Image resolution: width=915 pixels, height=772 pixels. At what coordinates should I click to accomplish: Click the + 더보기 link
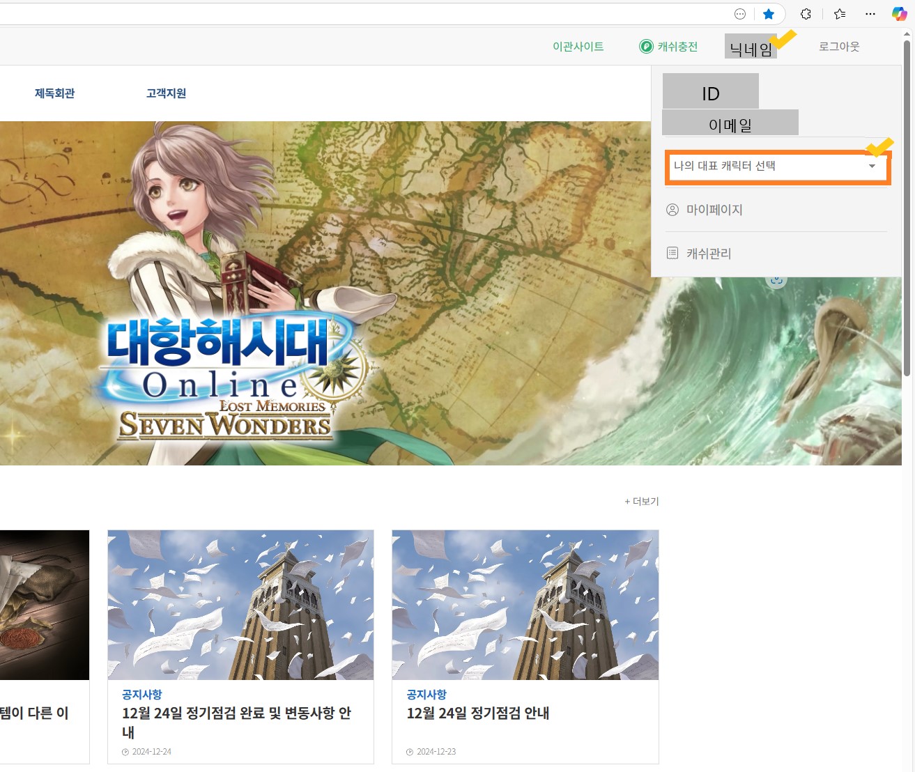click(x=641, y=501)
